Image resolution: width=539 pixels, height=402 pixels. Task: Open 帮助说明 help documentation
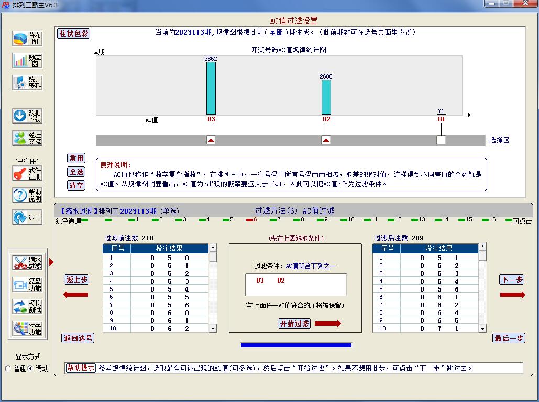[27, 195]
